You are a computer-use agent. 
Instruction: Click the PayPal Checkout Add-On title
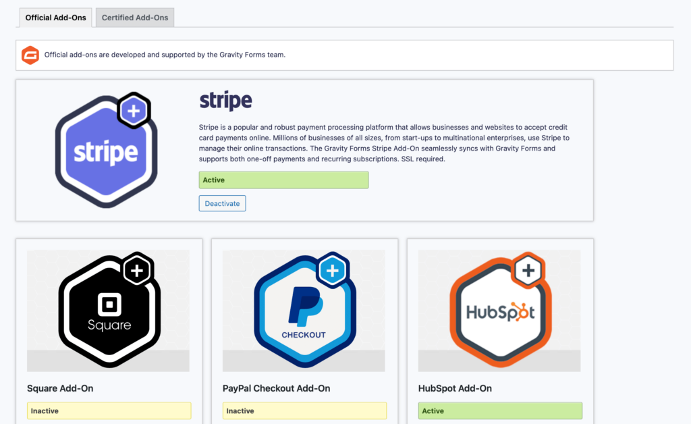pyautogui.click(x=276, y=388)
